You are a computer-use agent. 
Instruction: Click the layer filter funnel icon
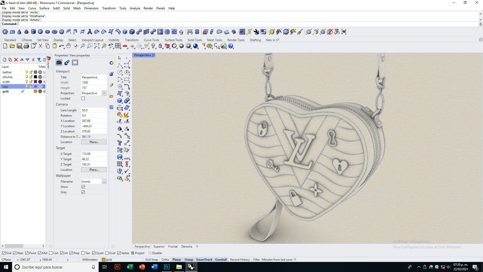pos(39,60)
